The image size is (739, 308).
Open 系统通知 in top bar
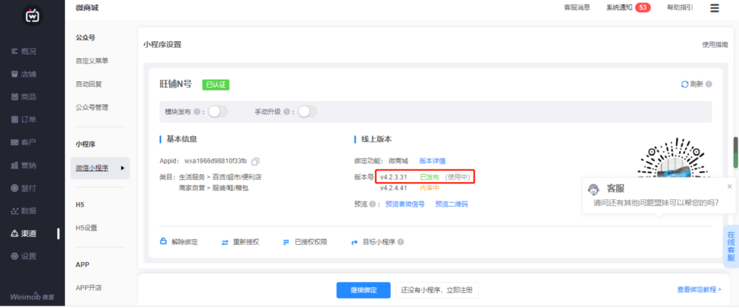[619, 8]
